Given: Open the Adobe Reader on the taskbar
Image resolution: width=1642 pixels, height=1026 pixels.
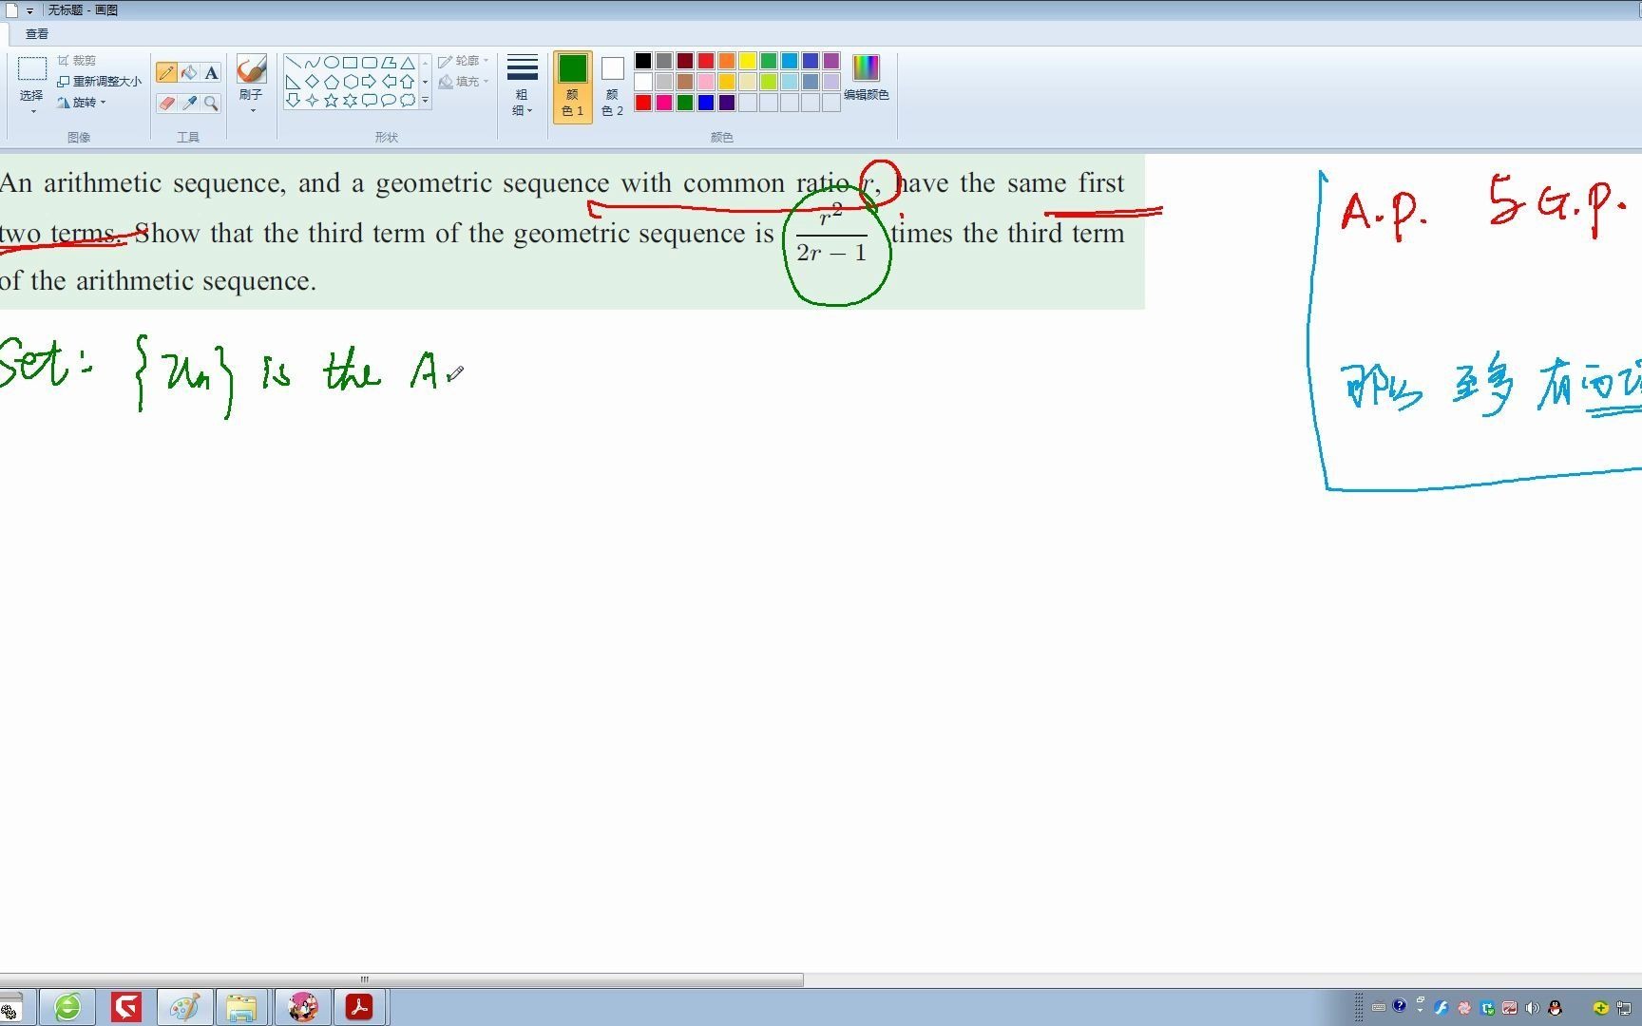Looking at the screenshot, I should coord(360,1006).
